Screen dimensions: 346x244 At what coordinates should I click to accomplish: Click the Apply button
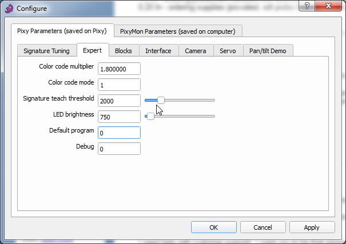[x=312, y=227]
